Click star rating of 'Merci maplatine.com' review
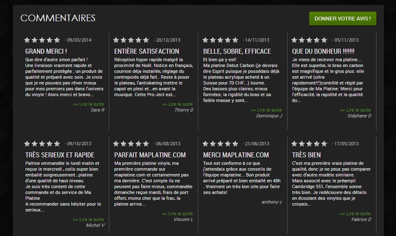Viewport: 396px width, 236px height. [220, 144]
